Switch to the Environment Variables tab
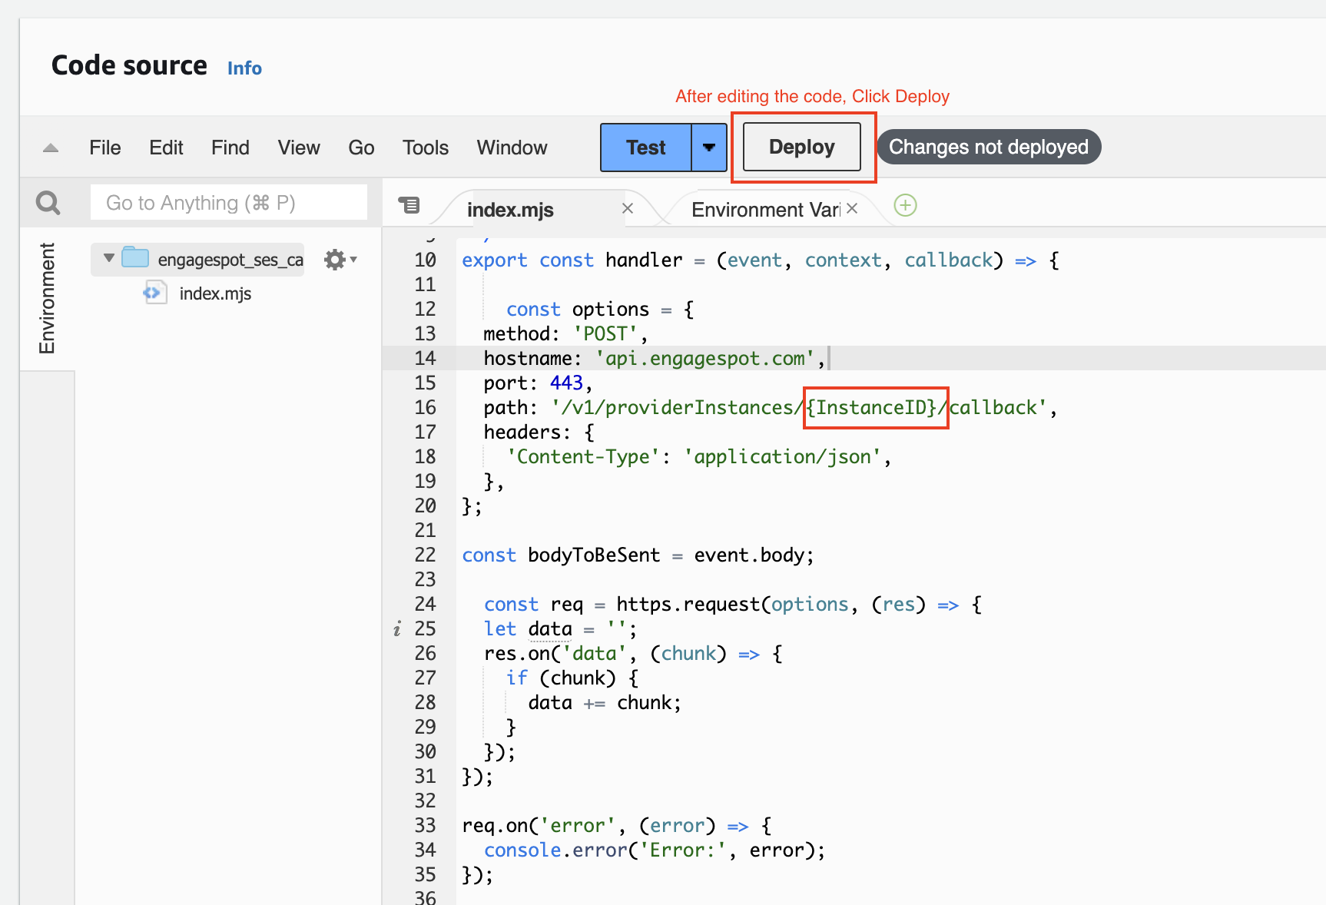Image resolution: width=1326 pixels, height=905 pixels. [x=765, y=210]
